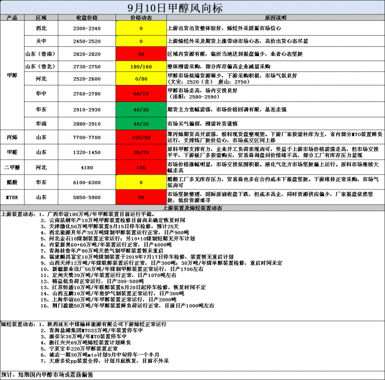
Task: Click line '内蒙新奥60+60万吨/年装置运行正常'
Action: point(93,245)
